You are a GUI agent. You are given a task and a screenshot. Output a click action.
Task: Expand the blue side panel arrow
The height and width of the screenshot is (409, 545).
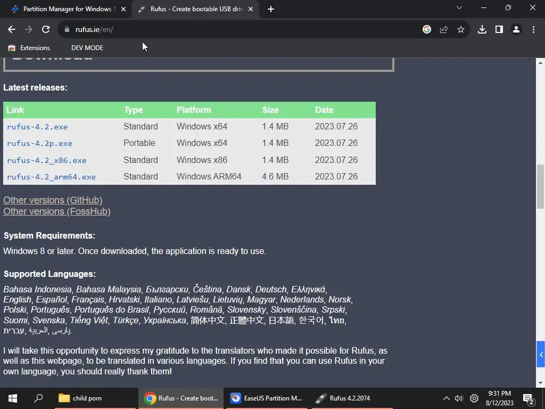[x=541, y=354]
